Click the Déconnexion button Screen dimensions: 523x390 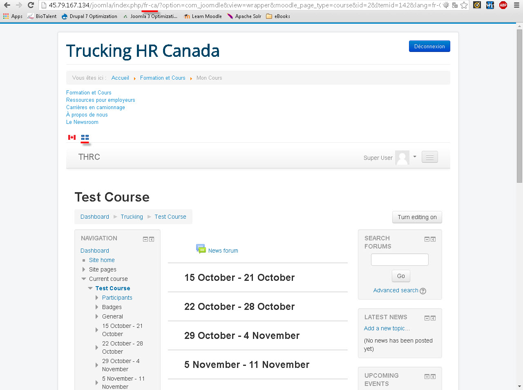[x=429, y=46]
